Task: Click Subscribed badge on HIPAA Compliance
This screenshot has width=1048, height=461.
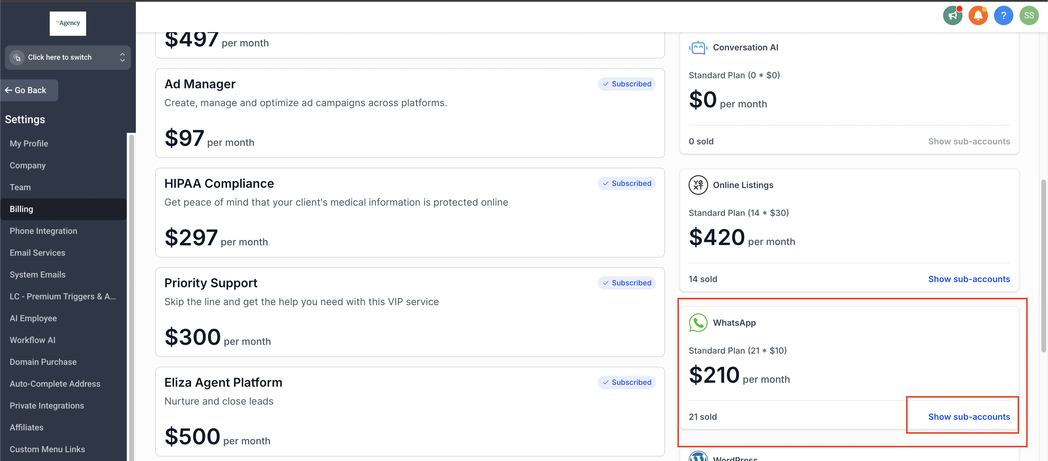Action: pos(626,183)
